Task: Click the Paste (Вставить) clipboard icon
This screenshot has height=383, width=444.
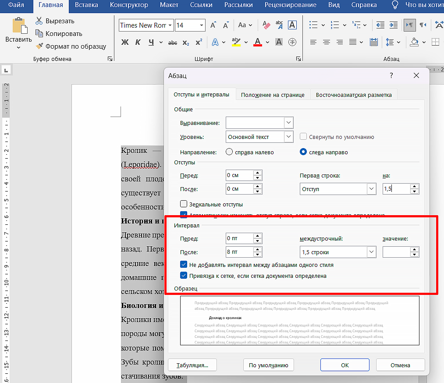Action: [x=20, y=25]
